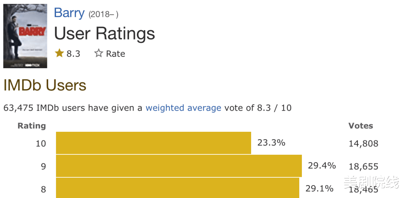Image resolution: width=406 pixels, height=198 pixels.
Task: Click the rating 10 vote bar
Action: point(153,143)
